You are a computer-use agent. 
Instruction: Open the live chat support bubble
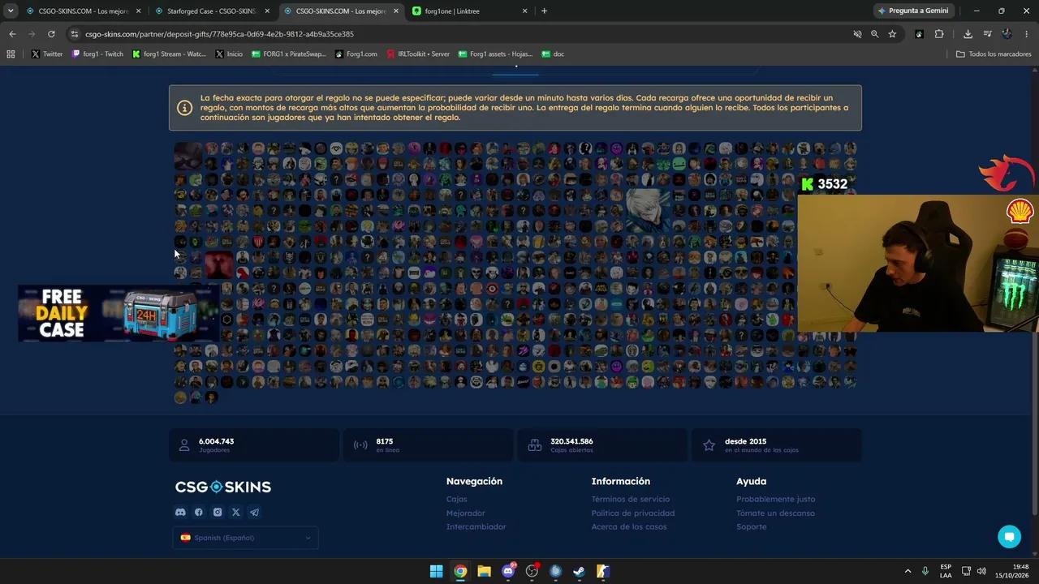pyautogui.click(x=1009, y=537)
